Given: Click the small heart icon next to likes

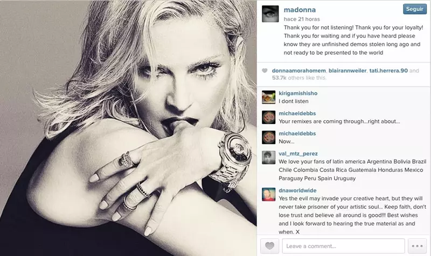Looking at the screenshot, I should pos(265,71).
